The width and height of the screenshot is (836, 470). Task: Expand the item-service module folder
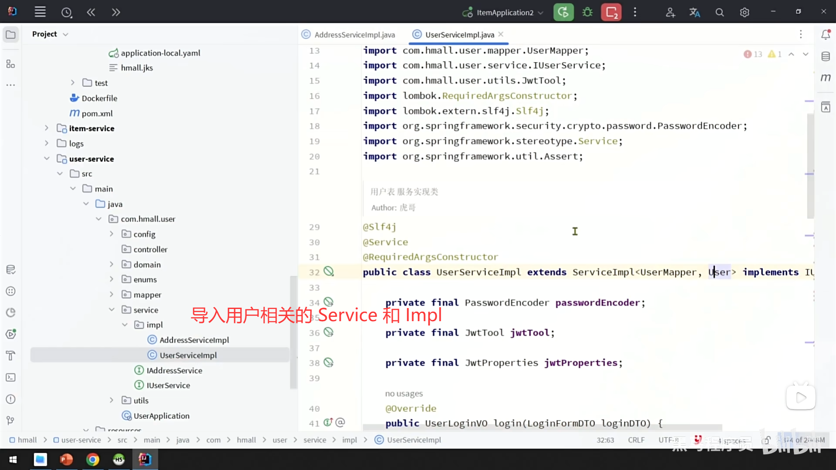pos(47,128)
